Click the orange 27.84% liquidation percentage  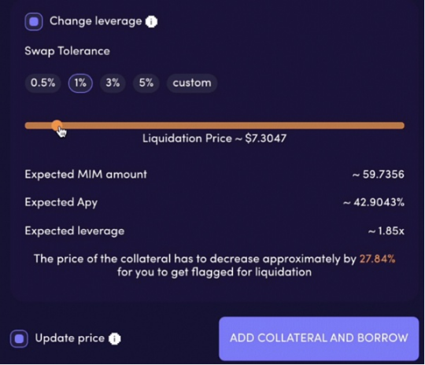pos(377,259)
